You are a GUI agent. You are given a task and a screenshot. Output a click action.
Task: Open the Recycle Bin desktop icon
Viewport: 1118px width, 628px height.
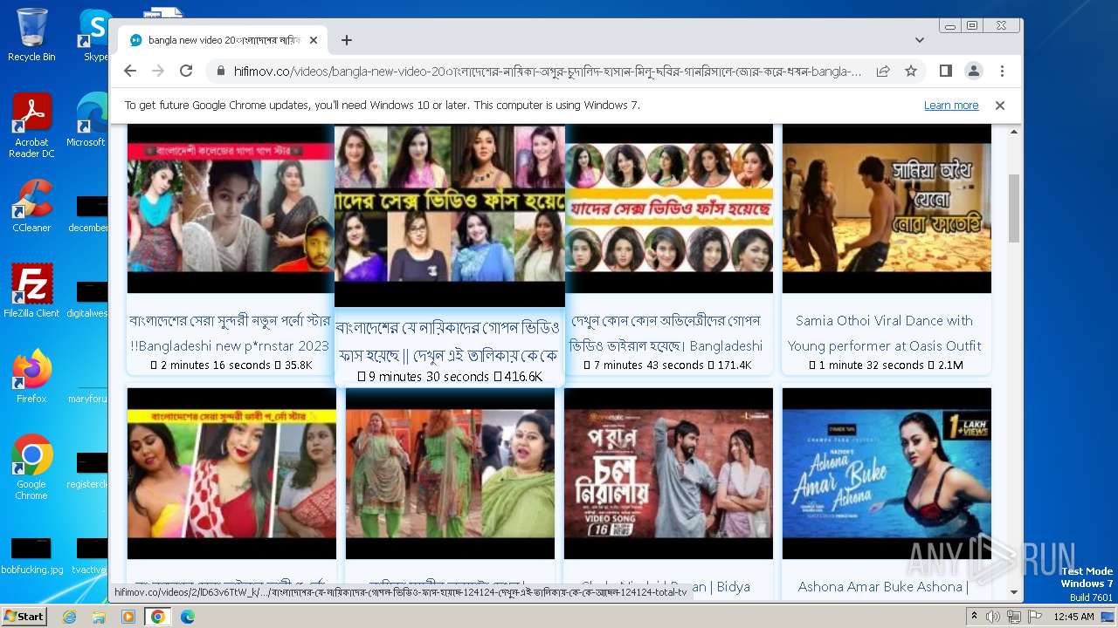click(31, 35)
